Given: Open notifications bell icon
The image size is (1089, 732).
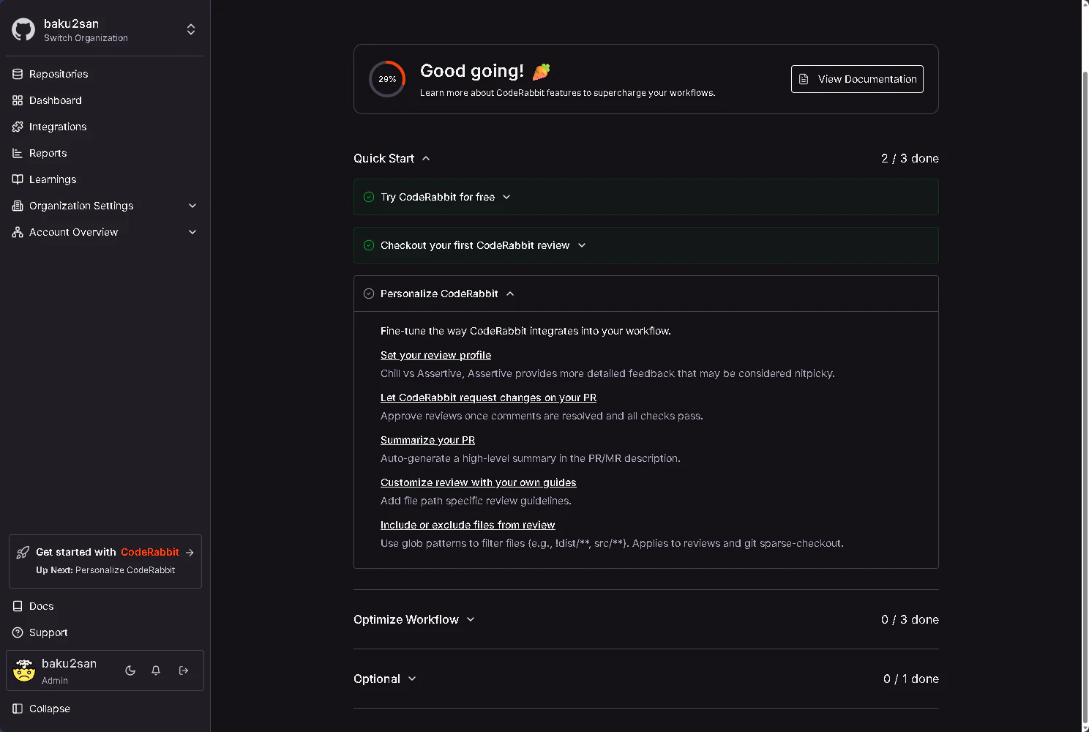Looking at the screenshot, I should (x=156, y=671).
